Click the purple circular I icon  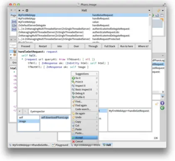162,103
